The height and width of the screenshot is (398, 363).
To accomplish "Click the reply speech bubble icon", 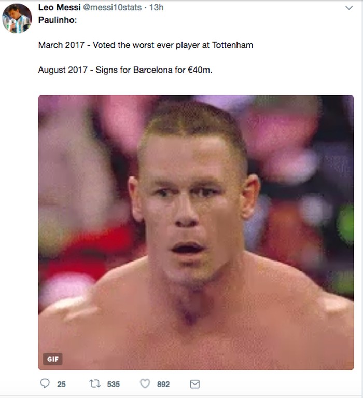I will [x=45, y=383].
